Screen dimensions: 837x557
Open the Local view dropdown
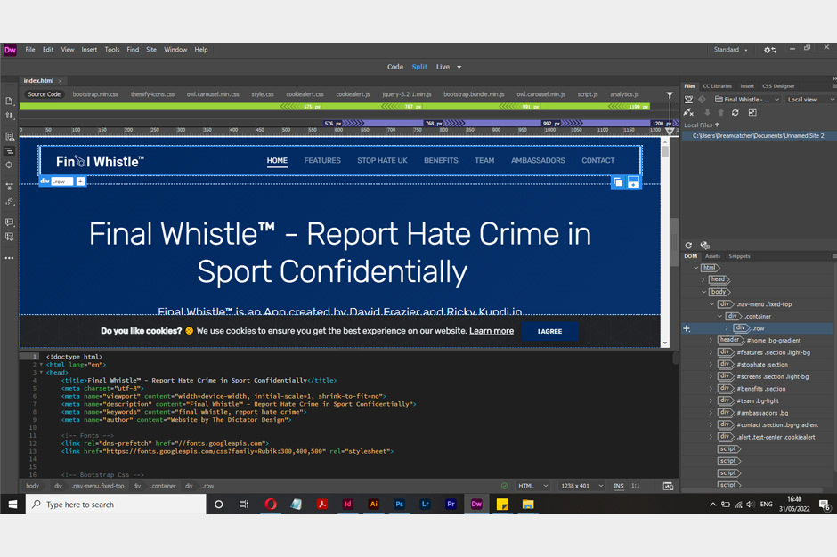coord(809,100)
